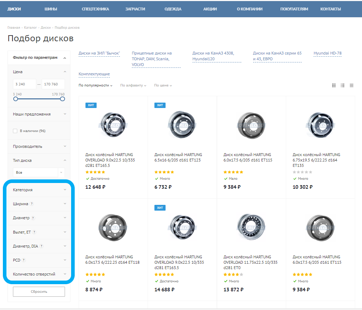The image size is (362, 310).
Task: Click help icon next to Диаметр filter
Action: point(33,218)
